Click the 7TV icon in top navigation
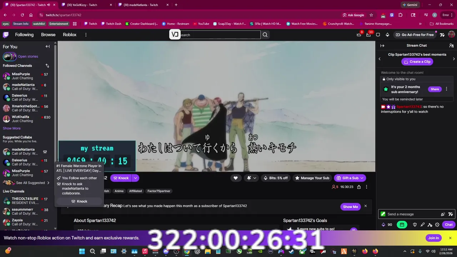The image size is (457, 257). pos(442,35)
